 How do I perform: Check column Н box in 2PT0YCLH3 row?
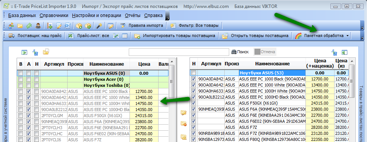(x=36, y=128)
